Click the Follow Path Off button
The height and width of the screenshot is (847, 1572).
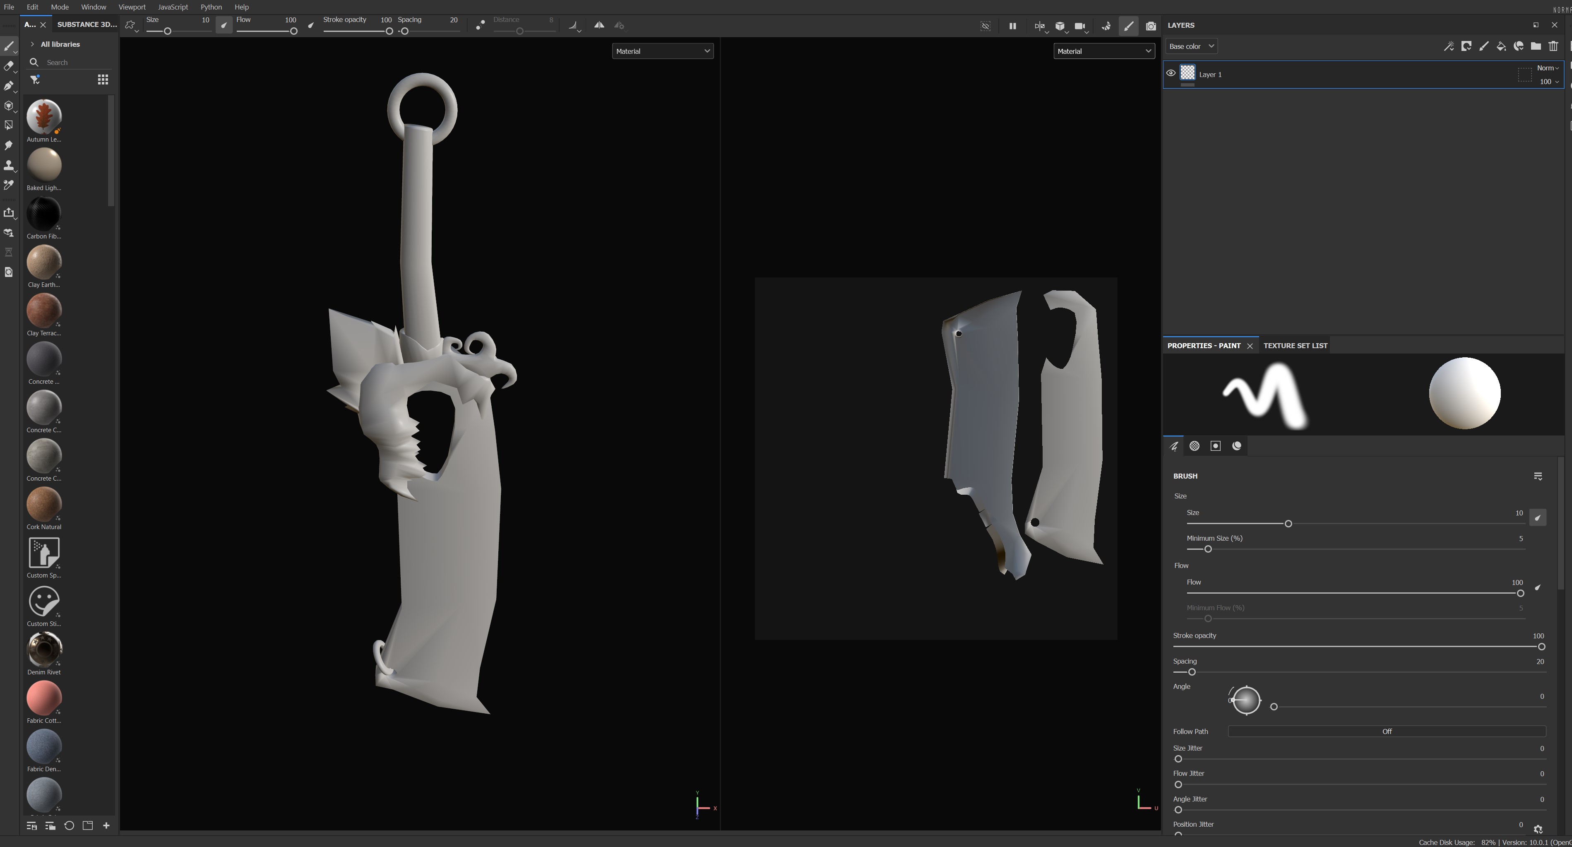click(x=1387, y=731)
